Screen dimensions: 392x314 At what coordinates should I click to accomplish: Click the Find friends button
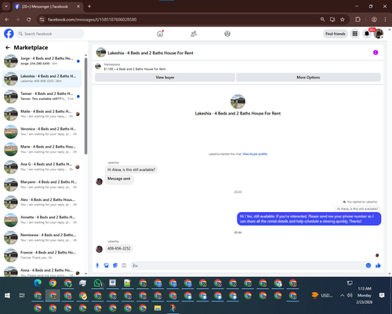coord(336,34)
